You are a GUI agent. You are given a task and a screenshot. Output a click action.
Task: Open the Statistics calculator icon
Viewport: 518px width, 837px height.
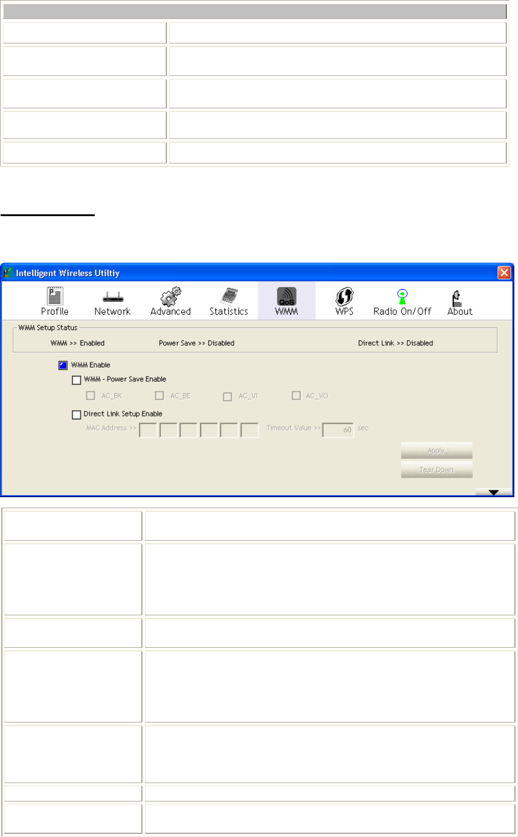pyautogui.click(x=229, y=295)
